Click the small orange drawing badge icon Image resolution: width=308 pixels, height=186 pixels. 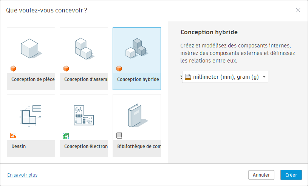pos(13,136)
